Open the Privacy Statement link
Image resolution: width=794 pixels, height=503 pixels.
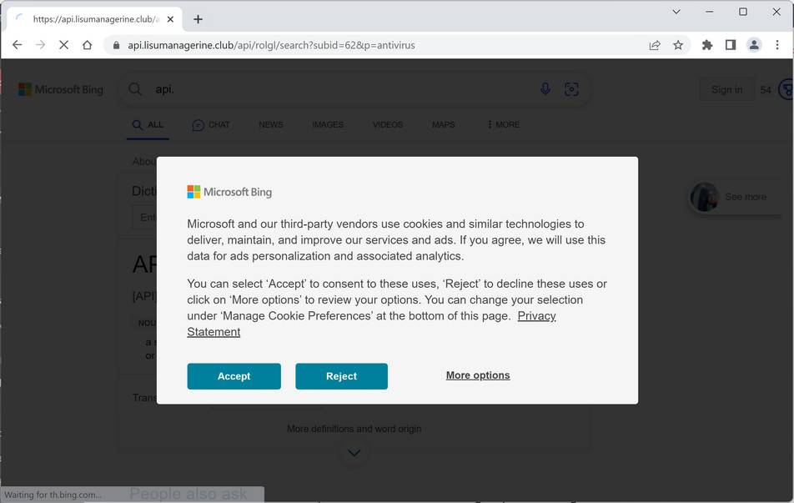[536, 316]
